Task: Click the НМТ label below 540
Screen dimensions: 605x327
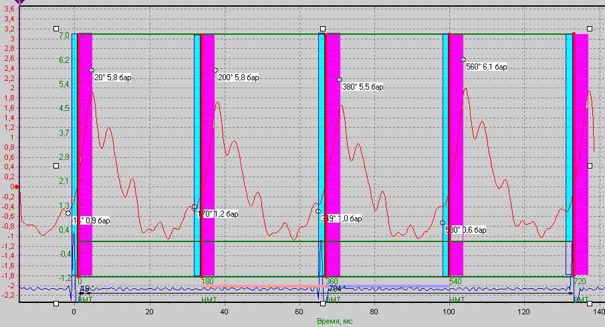Action: 457,300
